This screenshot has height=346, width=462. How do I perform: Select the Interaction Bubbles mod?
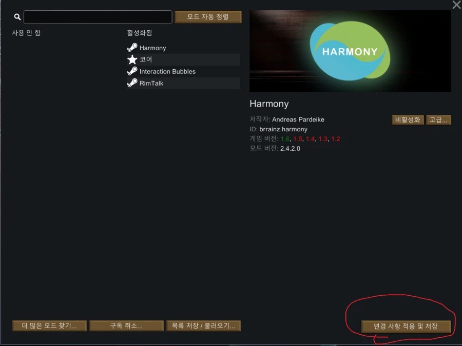tap(184, 71)
